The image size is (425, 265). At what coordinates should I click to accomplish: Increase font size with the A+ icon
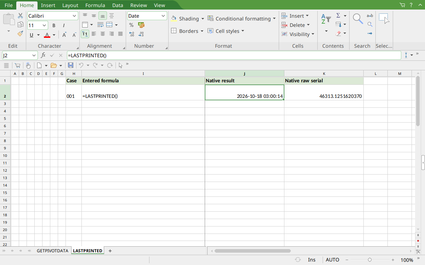point(64,35)
